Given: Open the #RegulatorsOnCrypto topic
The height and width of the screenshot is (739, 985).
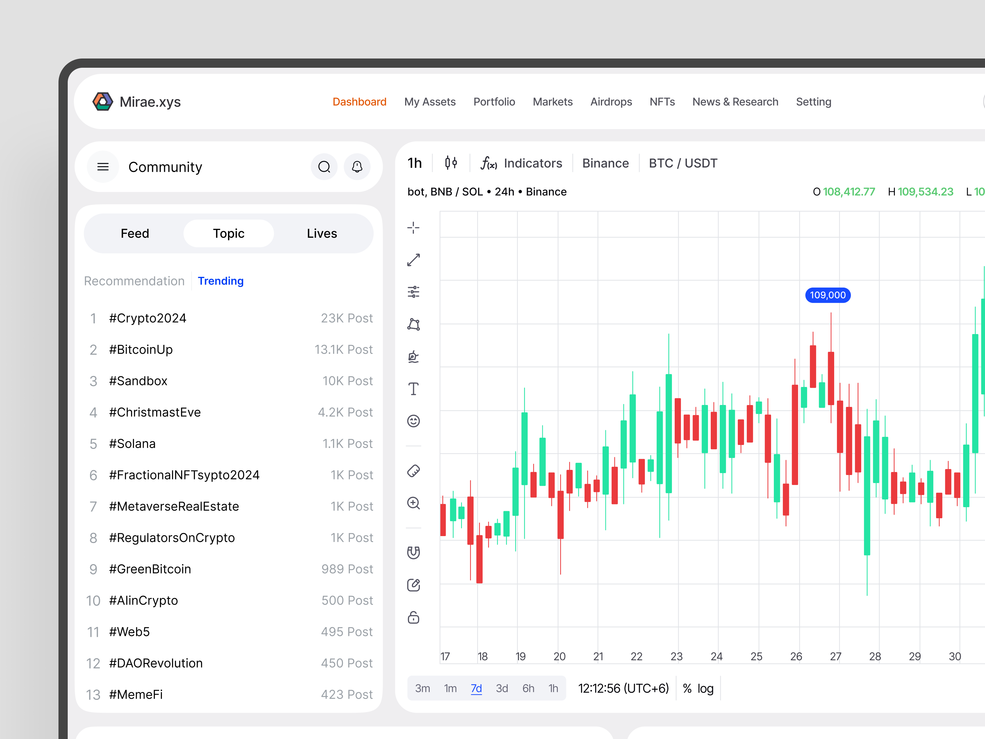Looking at the screenshot, I should click(228, 538).
